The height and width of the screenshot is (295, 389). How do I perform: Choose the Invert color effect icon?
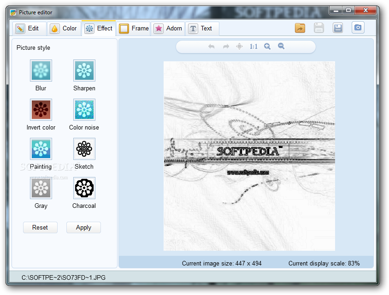[x=41, y=110]
